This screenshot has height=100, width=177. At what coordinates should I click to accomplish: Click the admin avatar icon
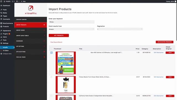[176, 1]
